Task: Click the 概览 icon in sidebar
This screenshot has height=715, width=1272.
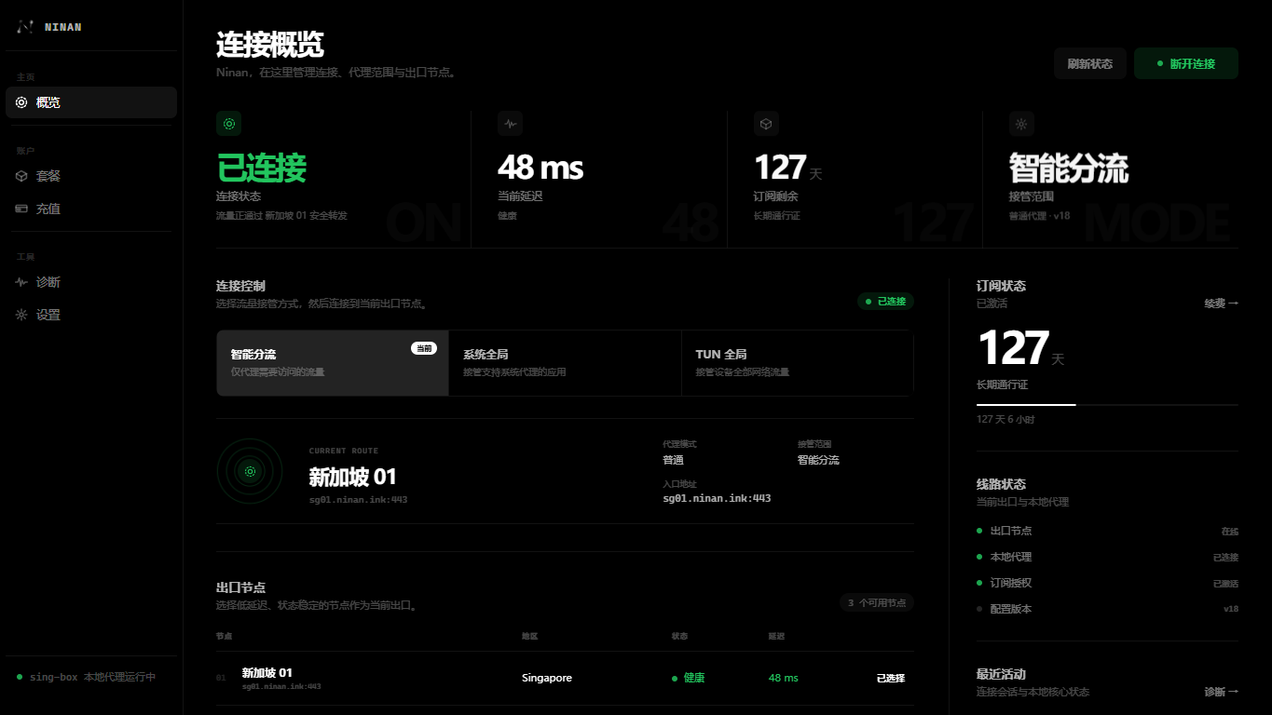Action: [x=21, y=102]
